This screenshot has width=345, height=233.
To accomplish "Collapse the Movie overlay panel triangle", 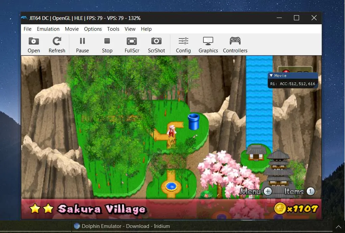I will coord(271,76).
